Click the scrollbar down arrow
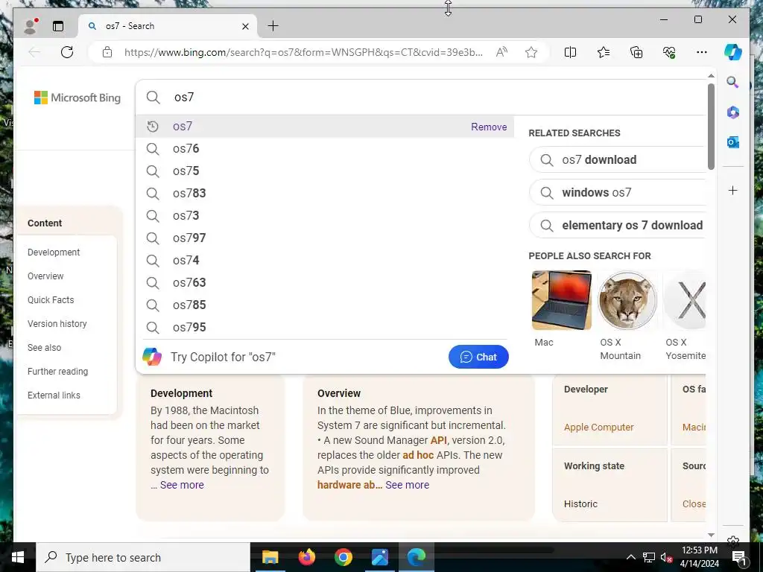763x572 pixels. 711,535
